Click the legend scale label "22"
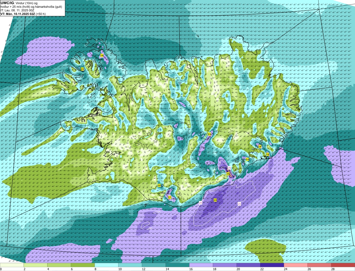The height and width of the screenshot is (271, 355). point(262,269)
